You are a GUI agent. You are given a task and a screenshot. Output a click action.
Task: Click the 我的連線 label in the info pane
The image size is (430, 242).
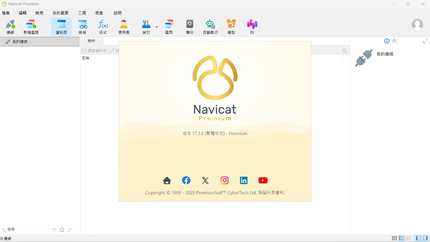point(385,54)
